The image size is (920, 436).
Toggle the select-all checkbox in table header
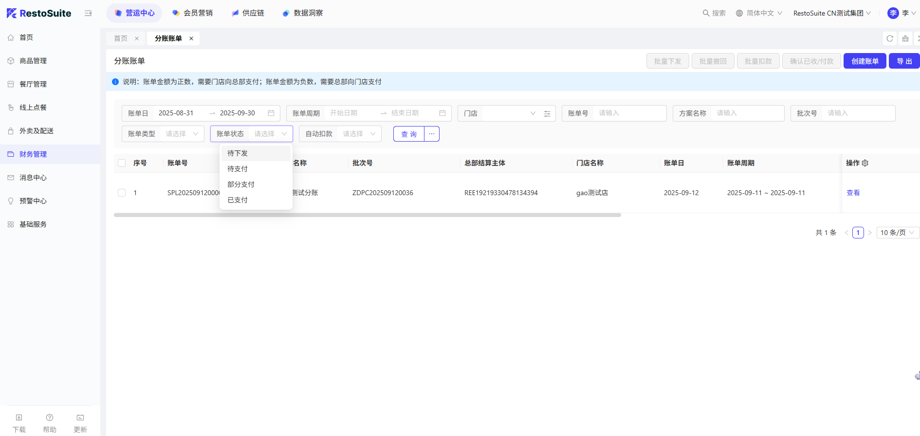pyautogui.click(x=122, y=163)
